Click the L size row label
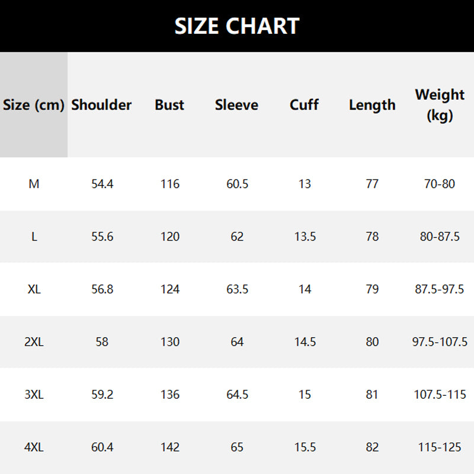474x474 pixels. pyautogui.click(x=34, y=236)
